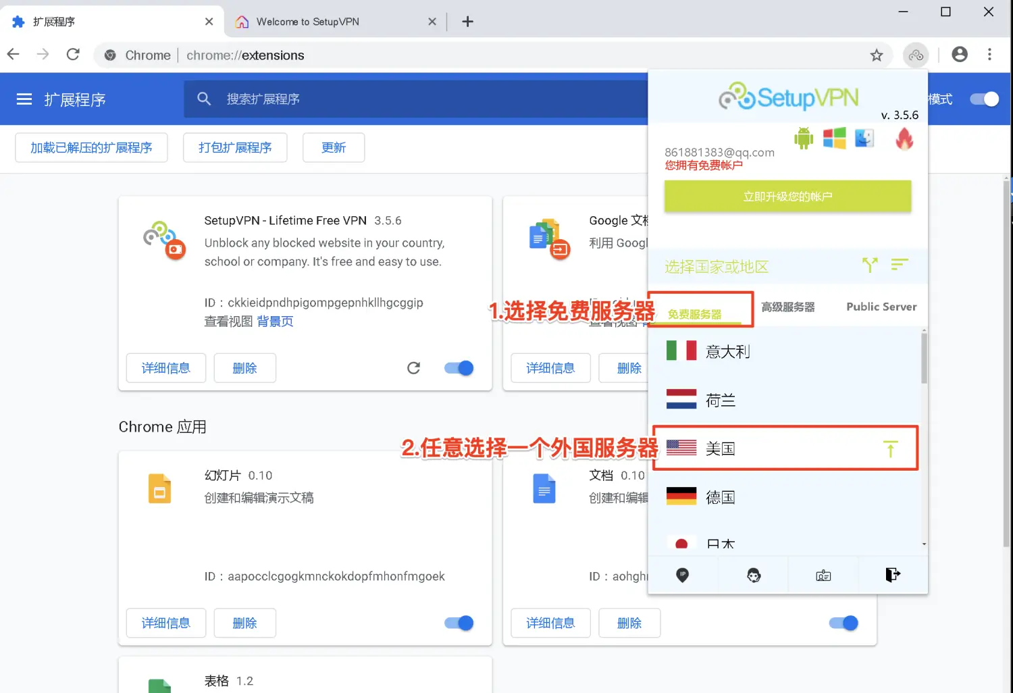Click the branching arrows icon beside 选择国家或地区

(x=870, y=265)
